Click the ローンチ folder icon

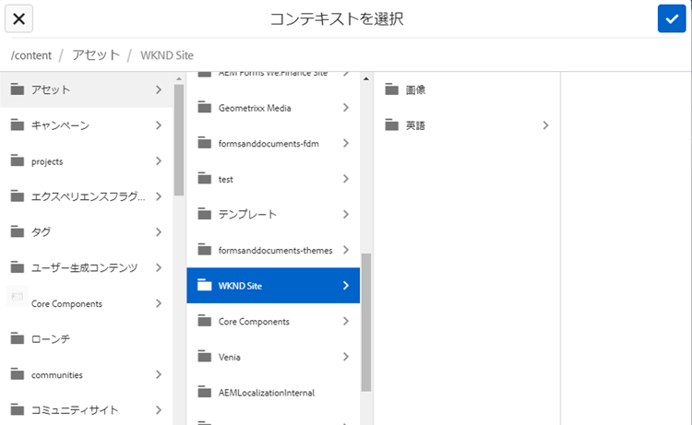tap(18, 338)
